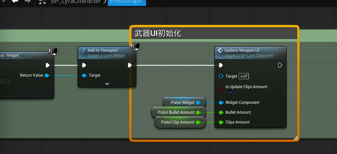Expand the Add to Viewport node
This screenshot has width=337, height=154.
pyautogui.click(x=107, y=84)
